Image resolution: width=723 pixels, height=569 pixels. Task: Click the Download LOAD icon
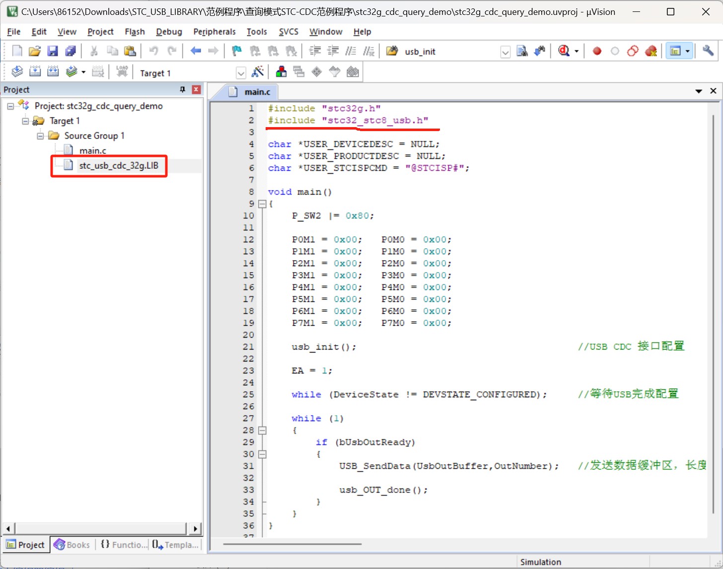[122, 72]
